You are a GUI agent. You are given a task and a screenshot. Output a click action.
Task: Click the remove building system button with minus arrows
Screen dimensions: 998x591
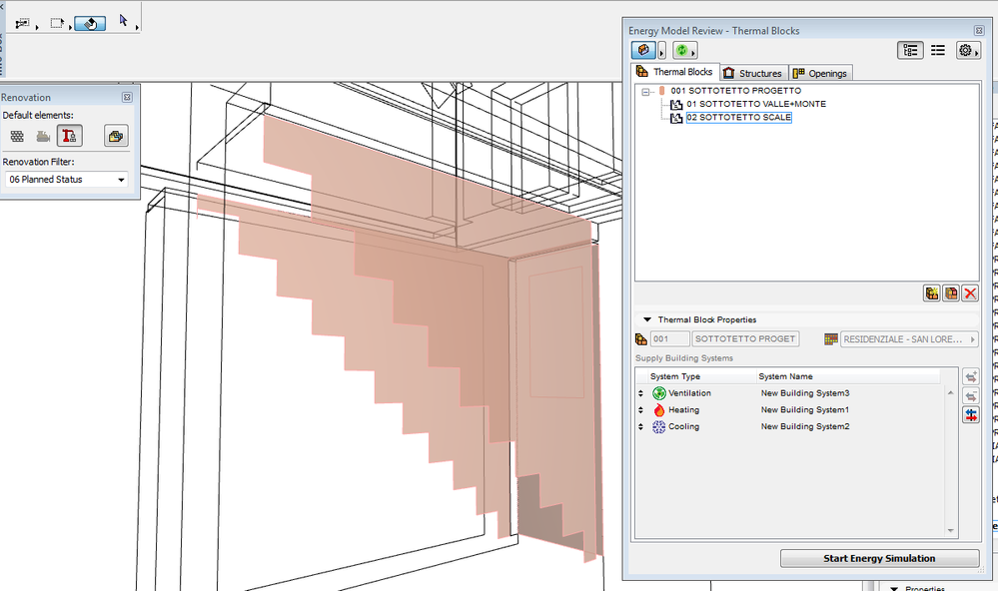tap(971, 396)
